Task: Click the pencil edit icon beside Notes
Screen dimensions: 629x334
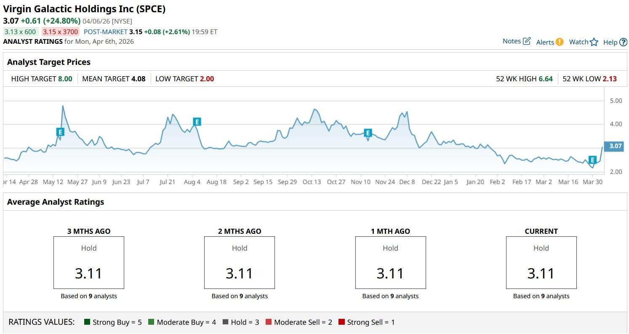Action: [x=527, y=41]
